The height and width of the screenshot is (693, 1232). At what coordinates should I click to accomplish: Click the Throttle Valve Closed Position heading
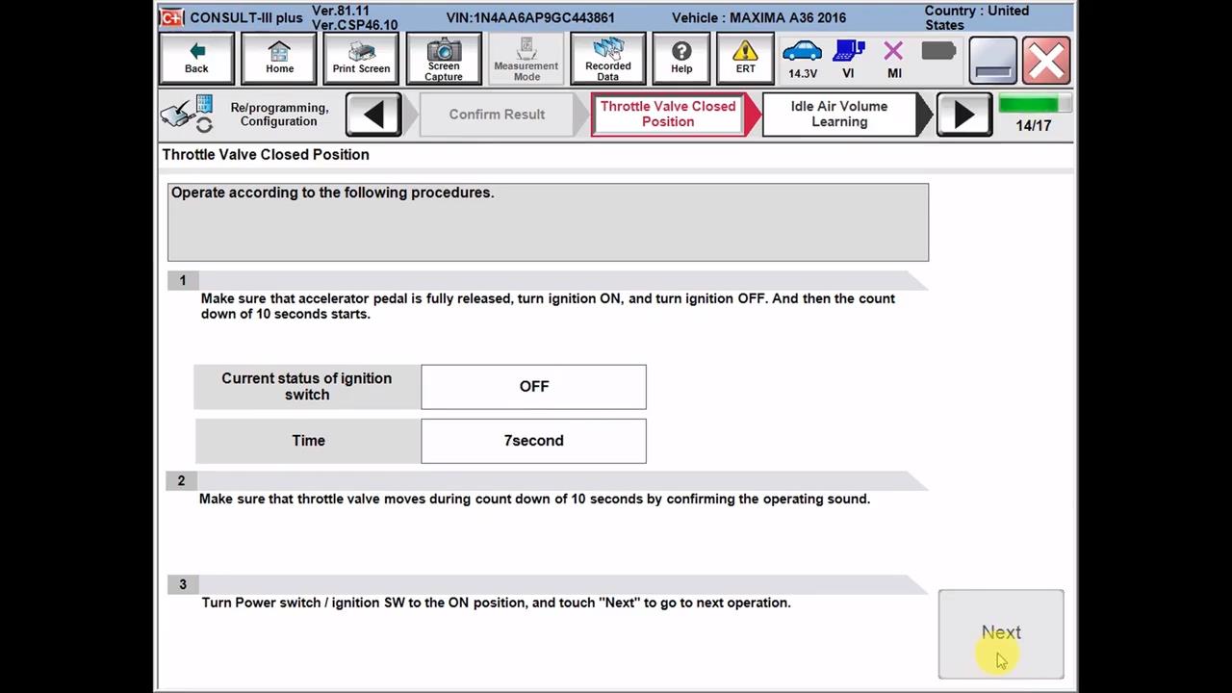point(266,155)
